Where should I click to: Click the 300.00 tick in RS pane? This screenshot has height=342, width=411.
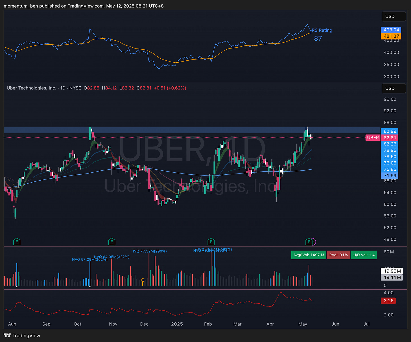(392, 76)
